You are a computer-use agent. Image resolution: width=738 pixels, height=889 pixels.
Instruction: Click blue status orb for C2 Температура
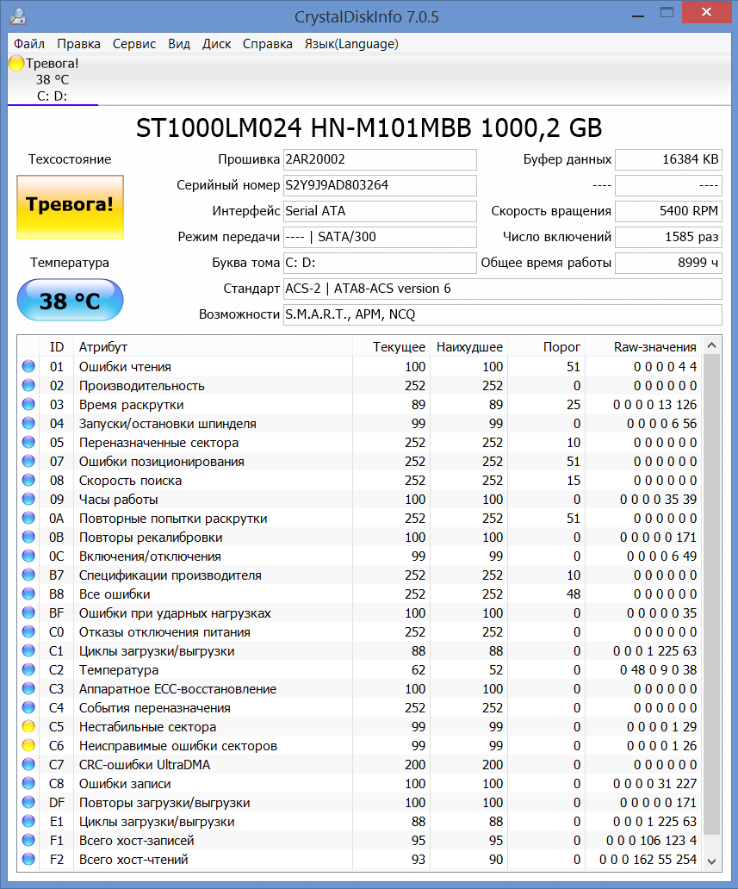point(28,669)
